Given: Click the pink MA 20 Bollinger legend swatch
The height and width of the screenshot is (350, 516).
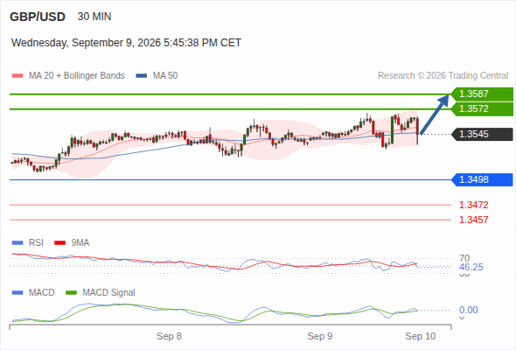Looking at the screenshot, I should tap(17, 76).
